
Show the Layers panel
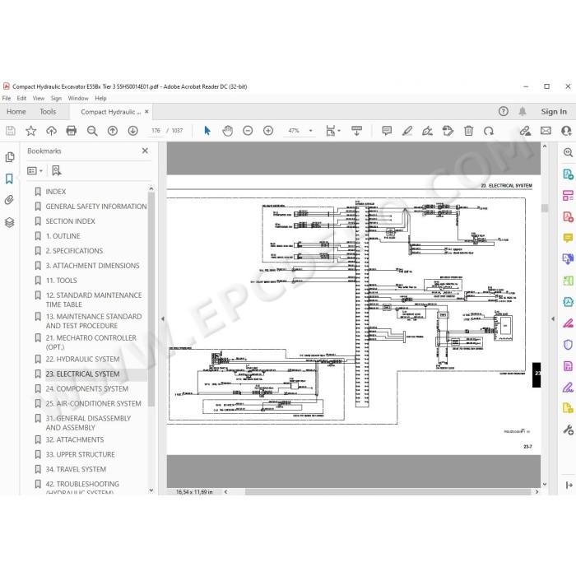pyautogui.click(x=10, y=222)
